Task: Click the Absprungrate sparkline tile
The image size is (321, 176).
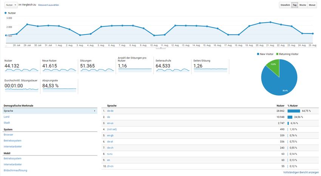Action: [59, 86]
